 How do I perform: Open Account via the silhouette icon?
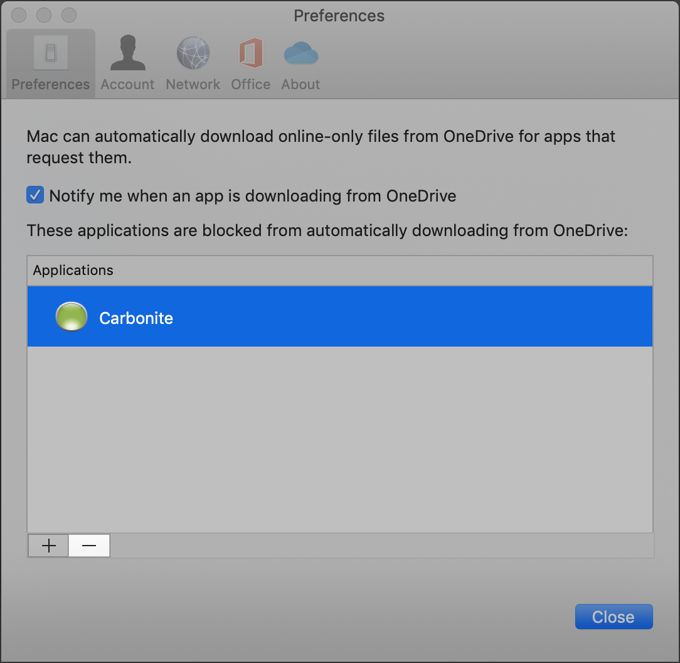point(127,53)
